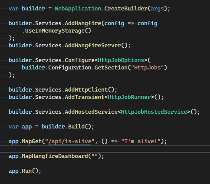Click the AddHangfireServer method

pos(93,46)
